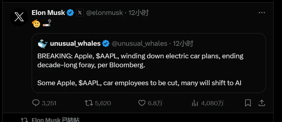Click the unusual_whales display name

click(75, 44)
